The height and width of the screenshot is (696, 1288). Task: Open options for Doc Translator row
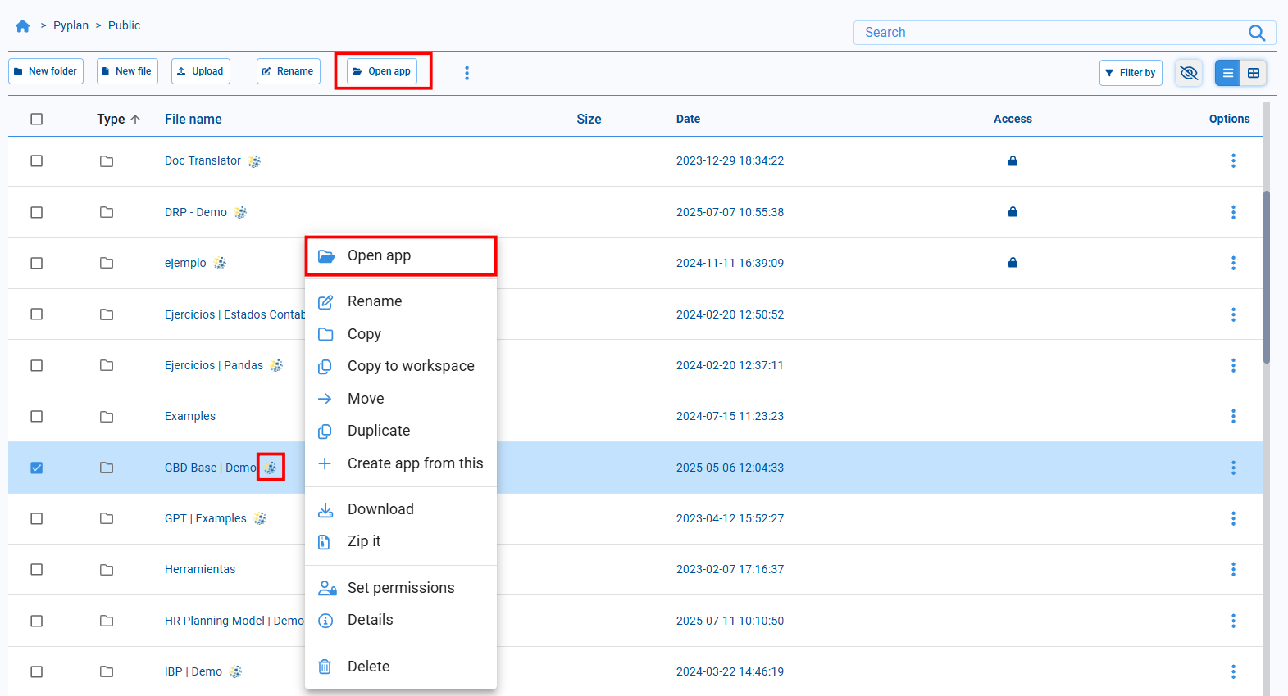tap(1232, 161)
